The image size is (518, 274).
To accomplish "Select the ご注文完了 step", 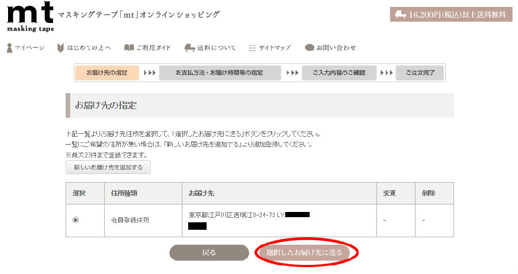I will (x=420, y=72).
